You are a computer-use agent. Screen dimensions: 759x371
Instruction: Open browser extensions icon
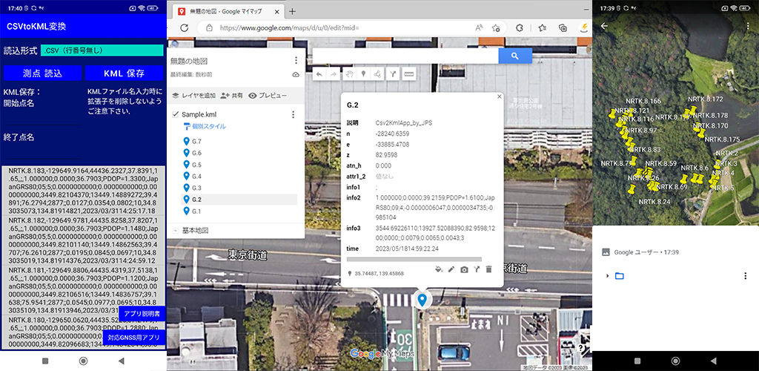[520, 28]
